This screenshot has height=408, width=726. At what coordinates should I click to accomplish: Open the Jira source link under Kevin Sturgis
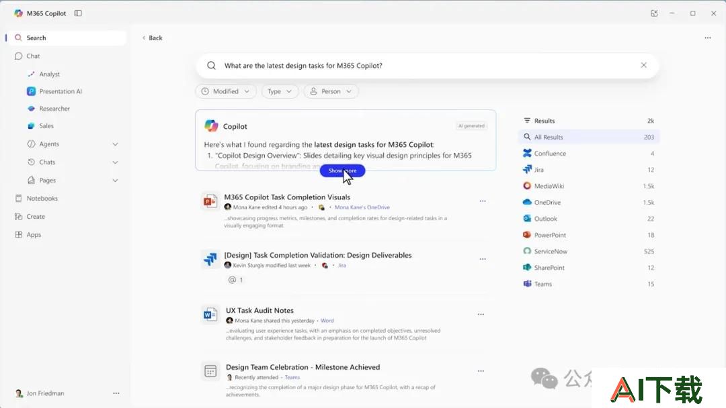[x=341, y=266]
